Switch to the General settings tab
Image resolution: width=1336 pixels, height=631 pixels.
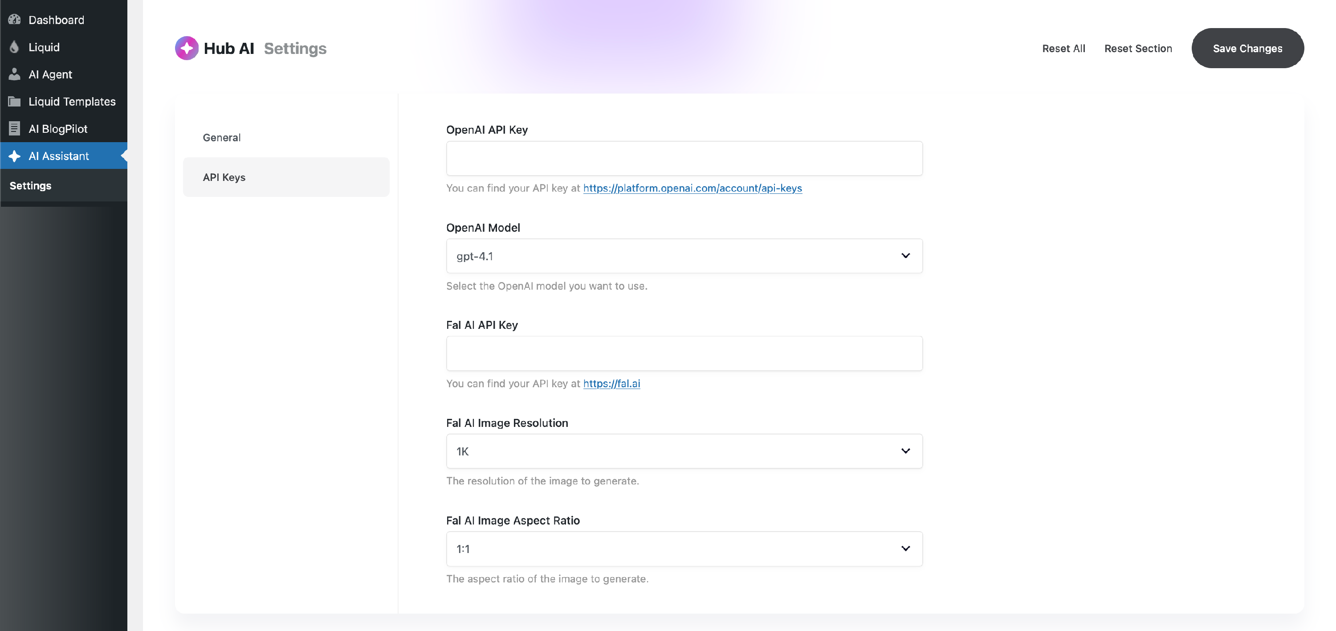pyautogui.click(x=221, y=138)
